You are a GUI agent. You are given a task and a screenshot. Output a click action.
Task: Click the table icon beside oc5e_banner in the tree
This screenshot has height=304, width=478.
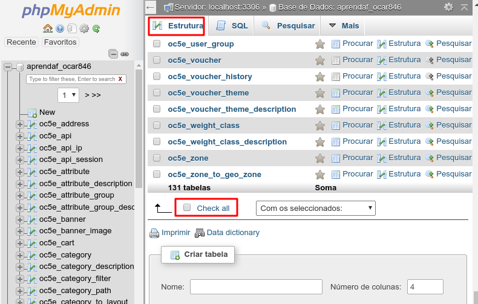pos(32,219)
